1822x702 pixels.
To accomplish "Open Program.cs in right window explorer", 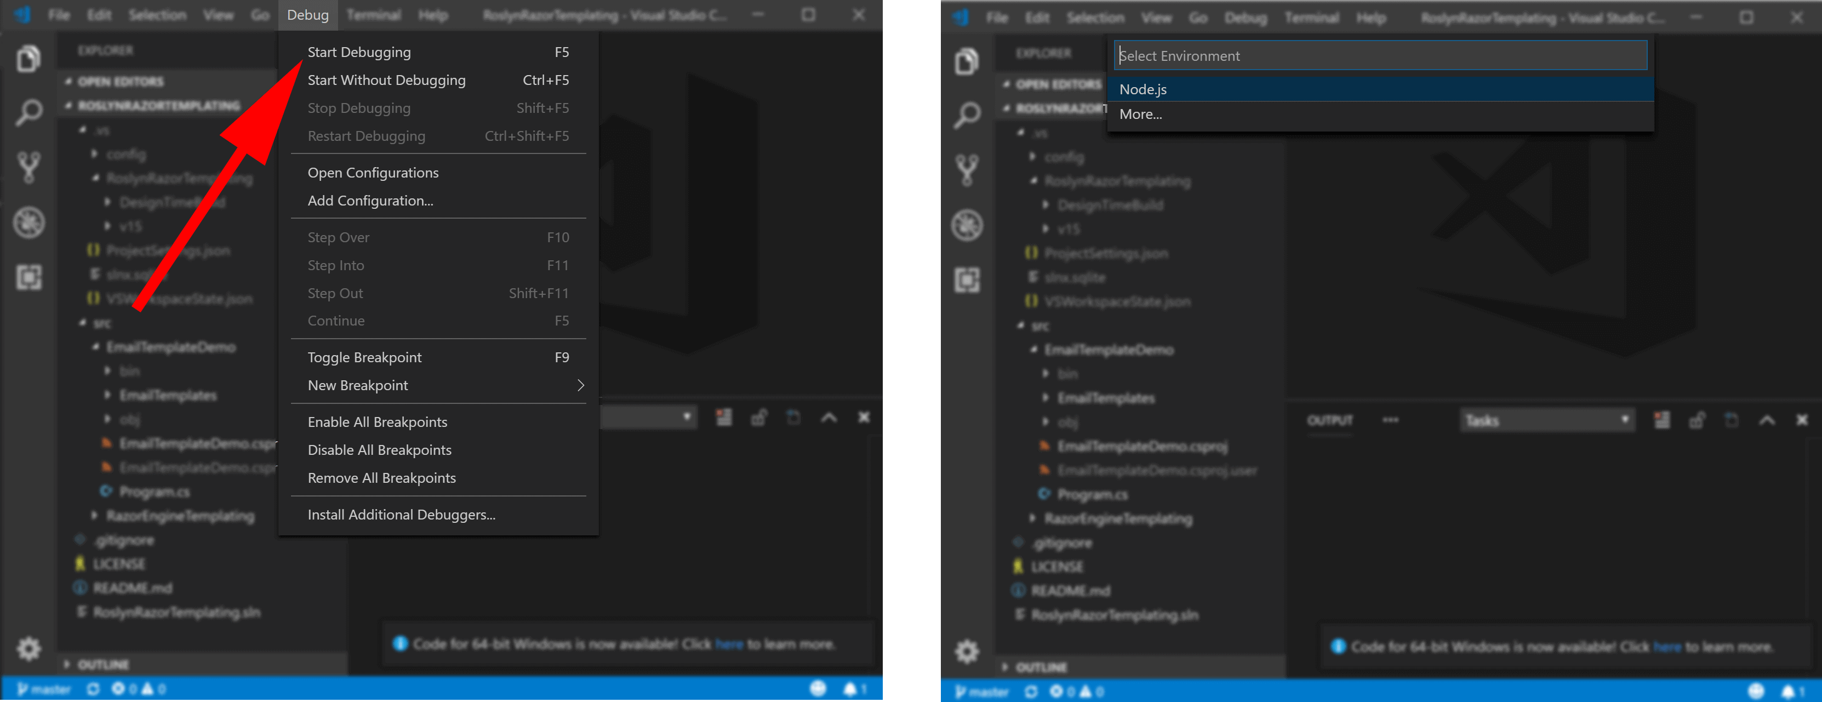I will 1092,495.
